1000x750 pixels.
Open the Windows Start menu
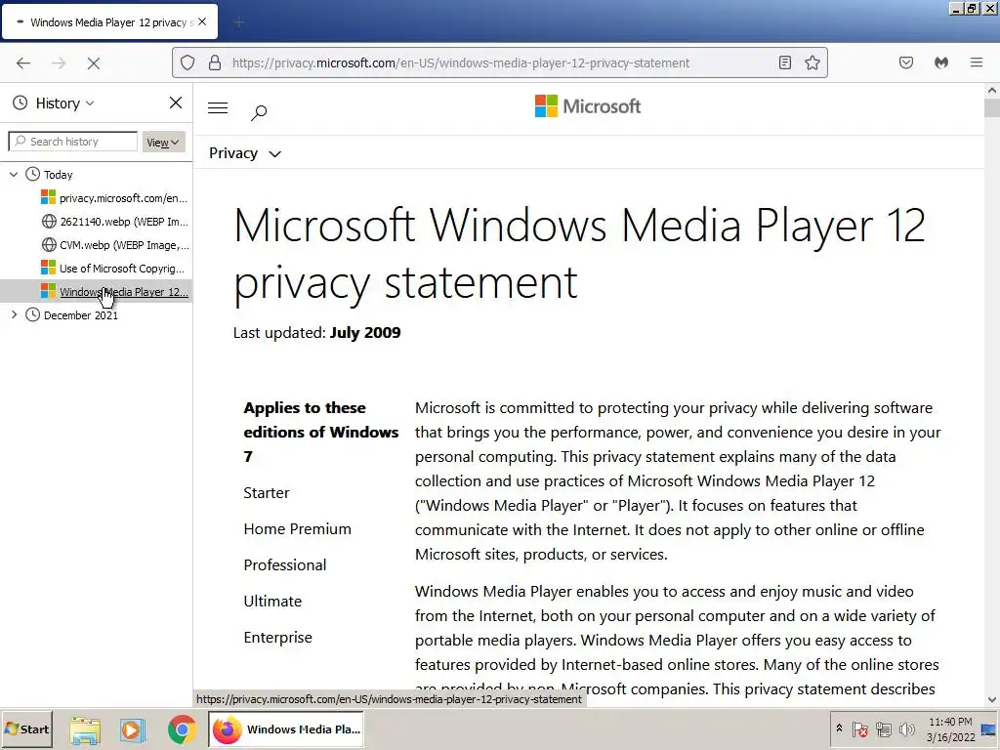pos(26,729)
